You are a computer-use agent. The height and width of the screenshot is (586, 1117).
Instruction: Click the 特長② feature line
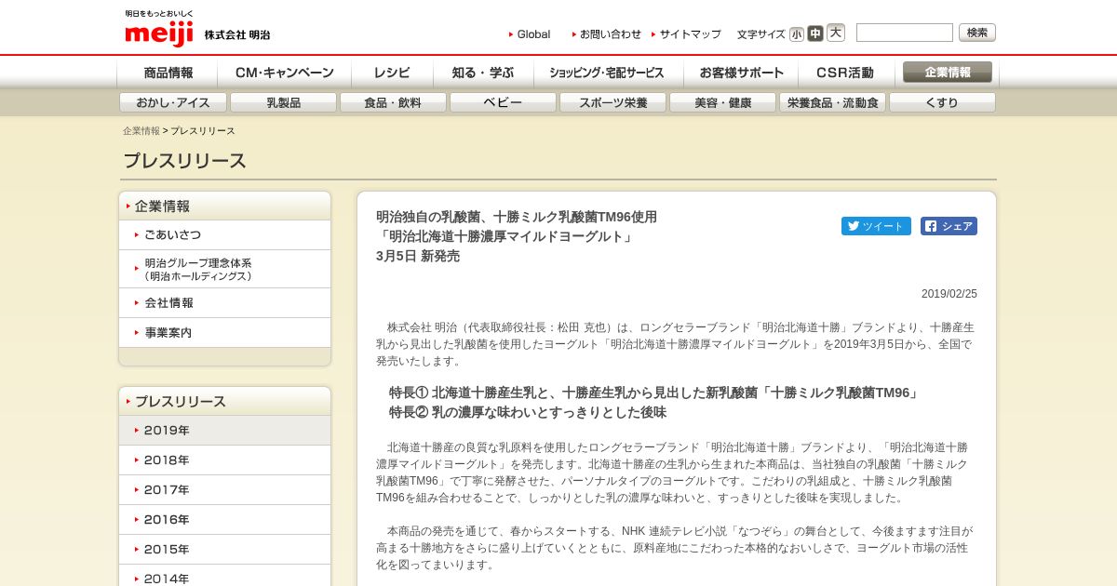pyautogui.click(x=528, y=412)
